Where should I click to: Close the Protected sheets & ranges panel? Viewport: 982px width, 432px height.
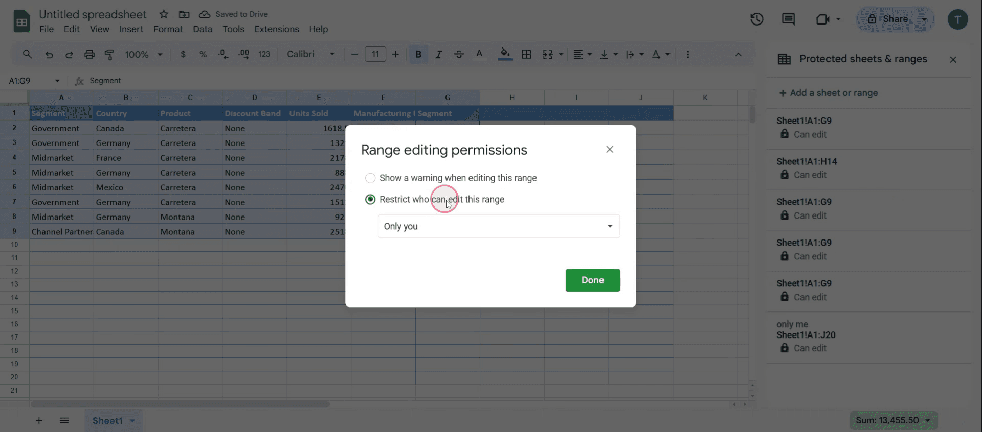pos(953,59)
